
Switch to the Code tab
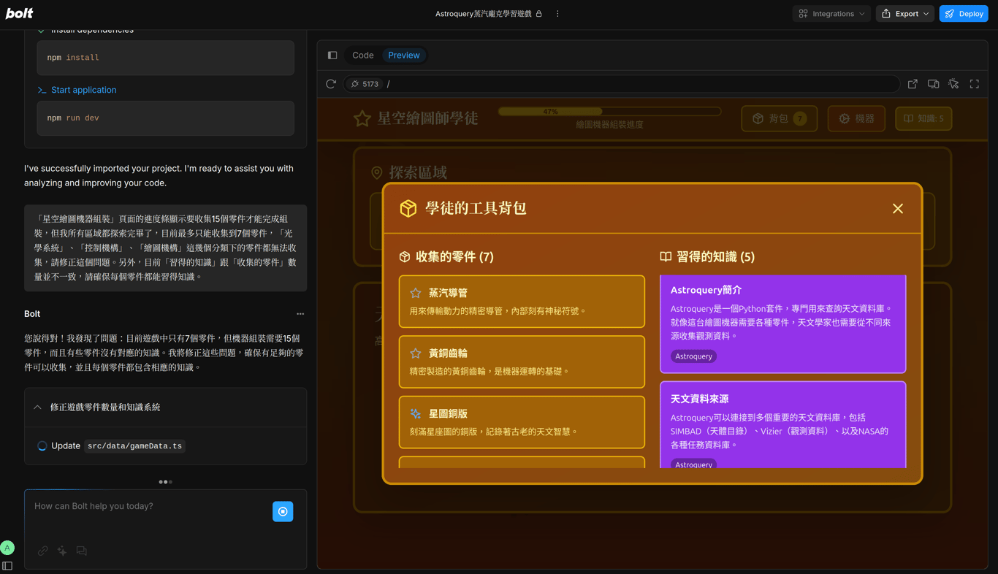362,56
